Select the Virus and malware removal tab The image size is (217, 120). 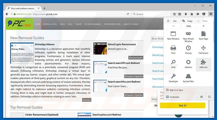24,8
